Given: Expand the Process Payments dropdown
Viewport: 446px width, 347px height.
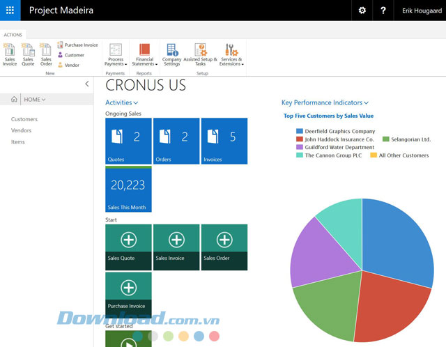Looking at the screenshot, I should click(x=116, y=54).
